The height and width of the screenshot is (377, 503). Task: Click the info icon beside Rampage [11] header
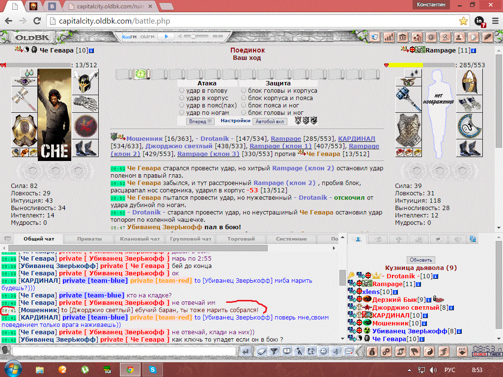[474, 51]
